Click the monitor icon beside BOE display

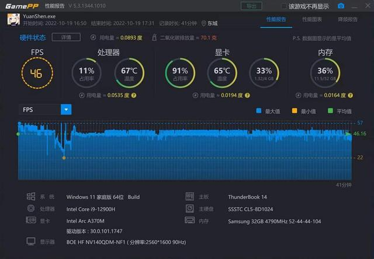click(31, 242)
